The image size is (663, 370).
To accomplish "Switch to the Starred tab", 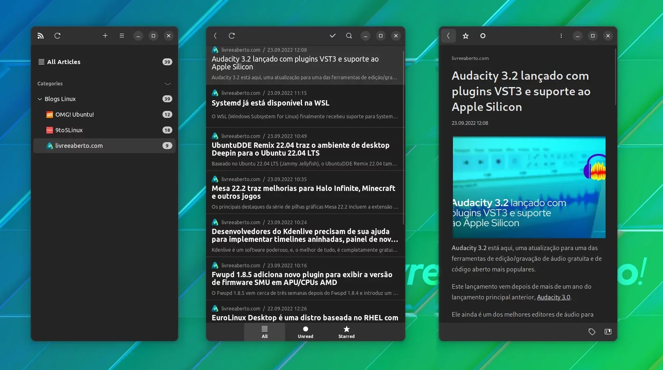I will 347,332.
